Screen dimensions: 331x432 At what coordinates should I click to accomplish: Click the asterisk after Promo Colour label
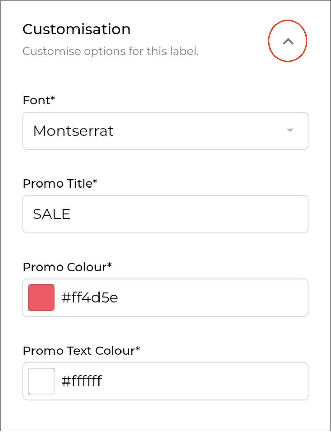click(x=110, y=265)
